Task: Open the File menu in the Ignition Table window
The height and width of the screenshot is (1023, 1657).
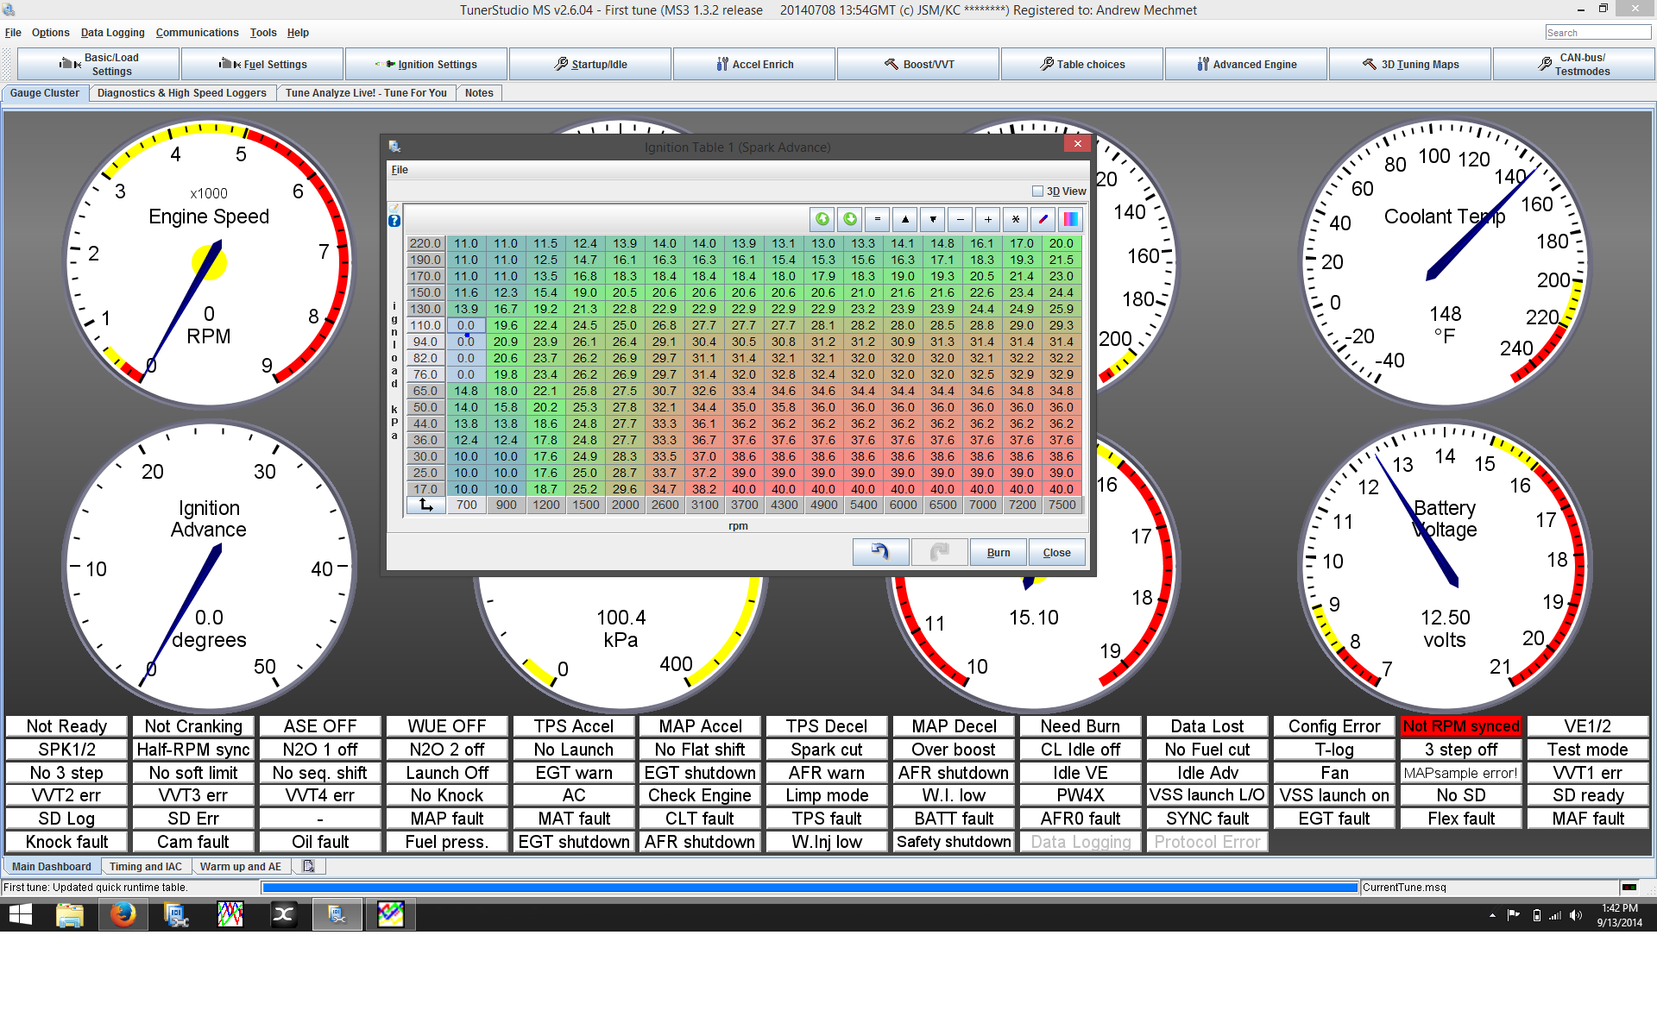Action: tap(400, 169)
